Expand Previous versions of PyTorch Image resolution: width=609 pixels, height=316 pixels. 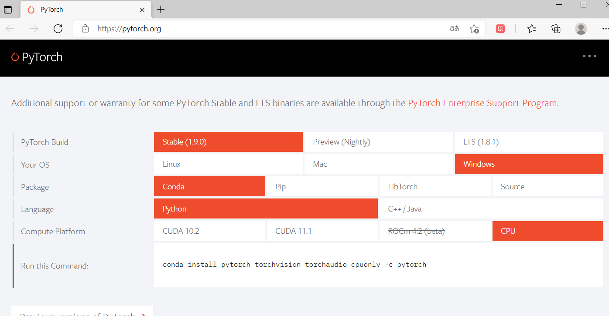(x=82, y=313)
